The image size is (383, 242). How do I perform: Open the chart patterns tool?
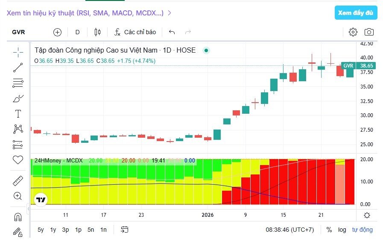tap(18, 129)
